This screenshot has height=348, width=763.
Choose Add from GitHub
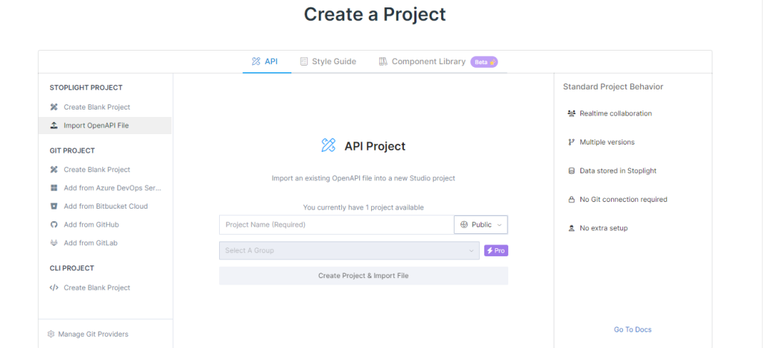(x=104, y=225)
